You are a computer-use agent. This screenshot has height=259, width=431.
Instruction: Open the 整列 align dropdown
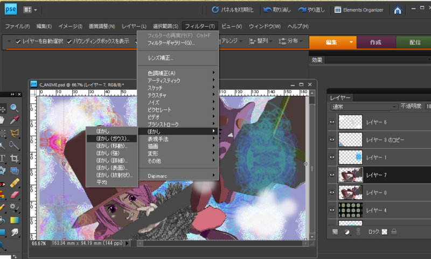(260, 41)
